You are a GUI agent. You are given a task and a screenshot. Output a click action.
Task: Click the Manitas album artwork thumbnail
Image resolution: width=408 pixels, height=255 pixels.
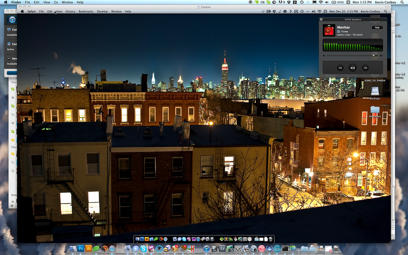coord(329,30)
